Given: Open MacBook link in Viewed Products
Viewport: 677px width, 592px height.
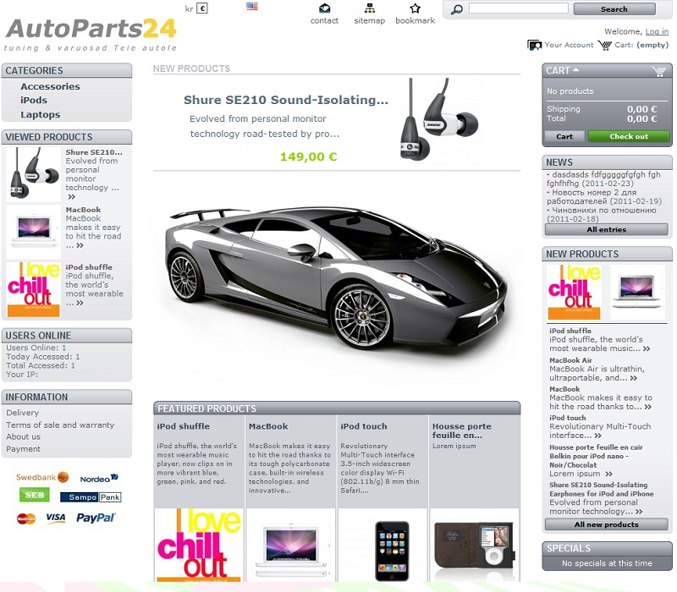Looking at the screenshot, I should (x=83, y=210).
